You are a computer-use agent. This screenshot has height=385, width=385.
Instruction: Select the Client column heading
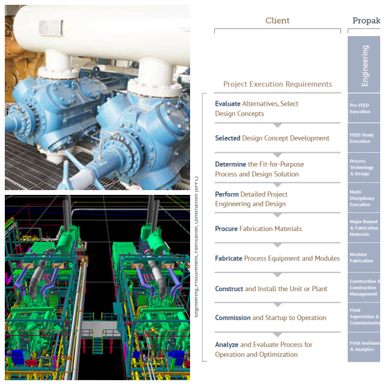coord(277,20)
